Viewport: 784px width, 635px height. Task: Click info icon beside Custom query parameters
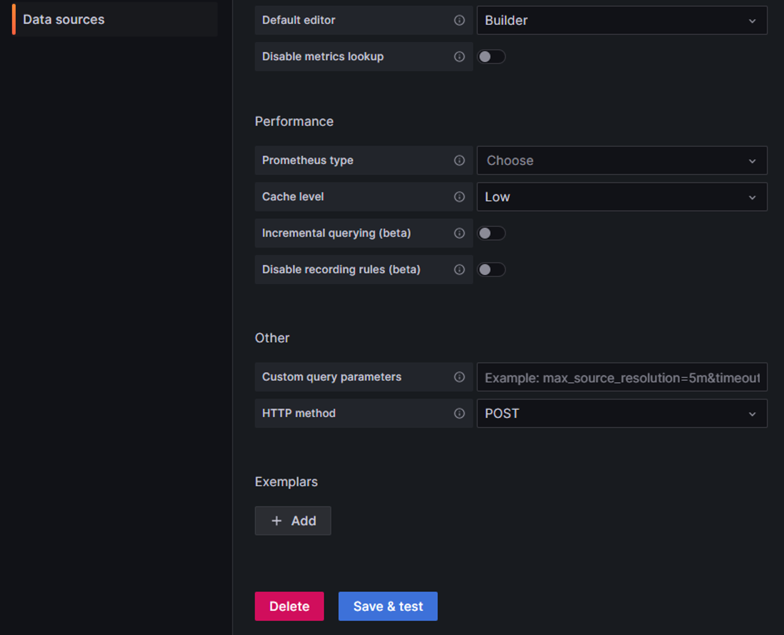click(x=459, y=377)
